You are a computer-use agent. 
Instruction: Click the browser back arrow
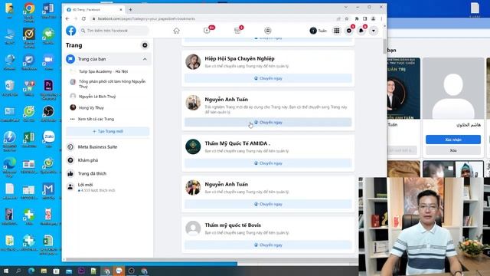67,18
